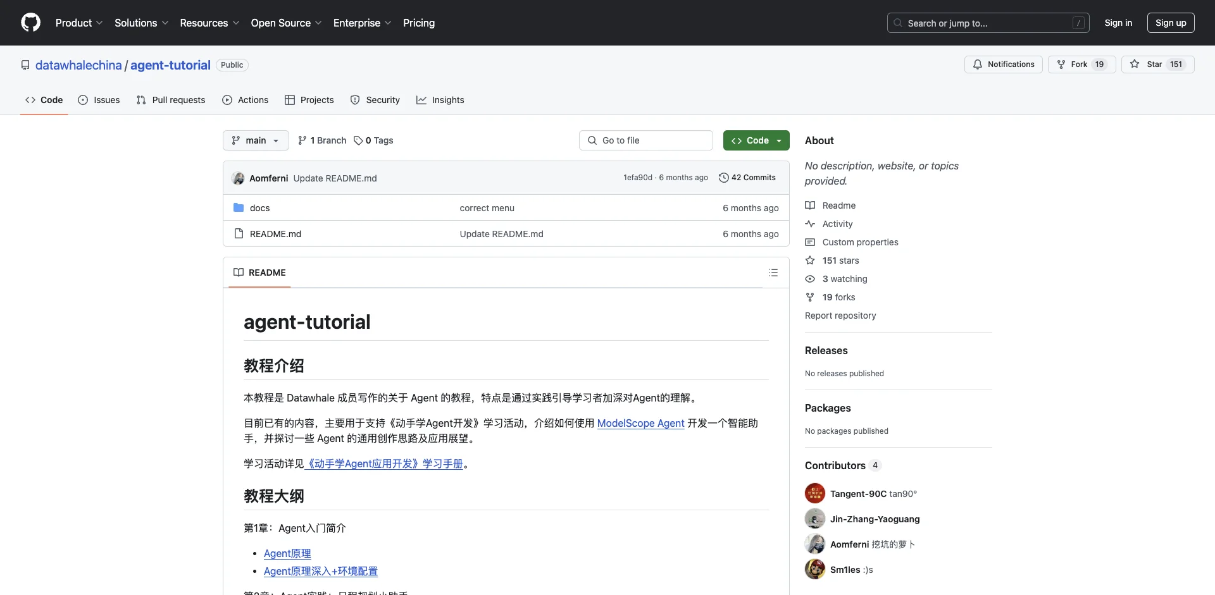This screenshot has height=595, width=1215.
Task: Click Tangent-90C's avatar
Action: pos(815,494)
